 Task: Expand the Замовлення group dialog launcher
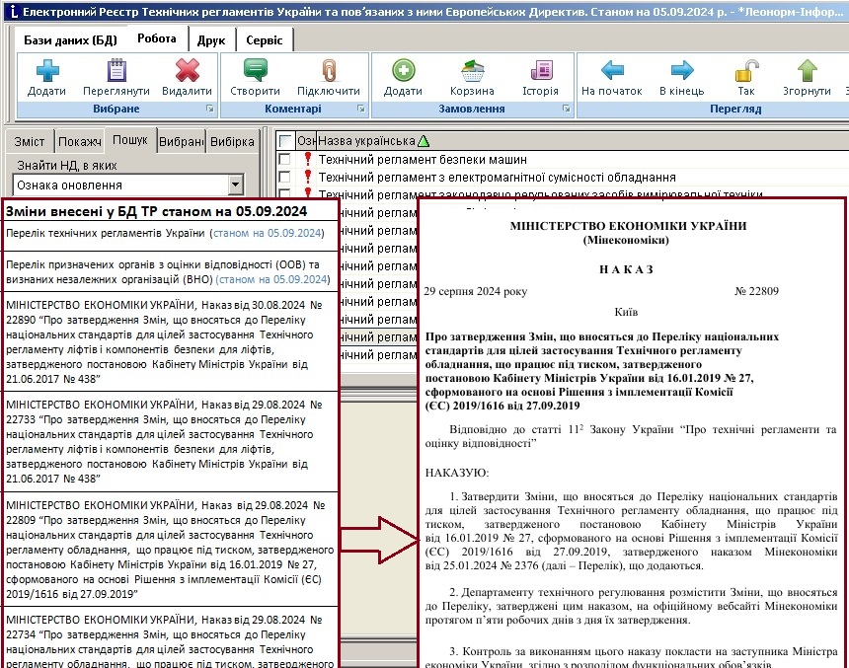point(567,109)
